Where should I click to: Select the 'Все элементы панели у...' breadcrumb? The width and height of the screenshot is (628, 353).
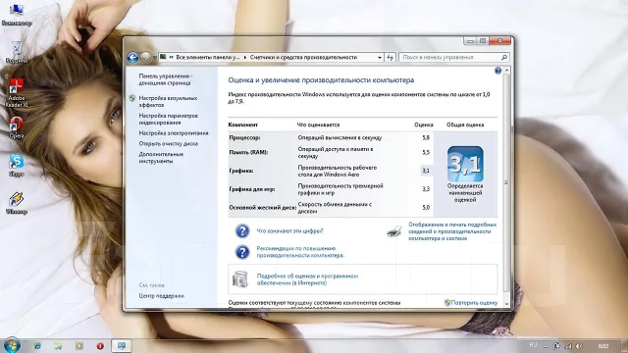pos(207,58)
